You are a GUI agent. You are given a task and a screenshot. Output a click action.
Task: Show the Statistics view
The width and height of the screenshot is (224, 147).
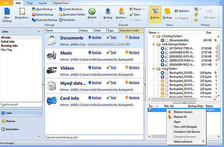tap(182, 11)
